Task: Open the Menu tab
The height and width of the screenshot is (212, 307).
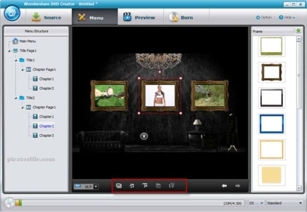Action: point(95,17)
